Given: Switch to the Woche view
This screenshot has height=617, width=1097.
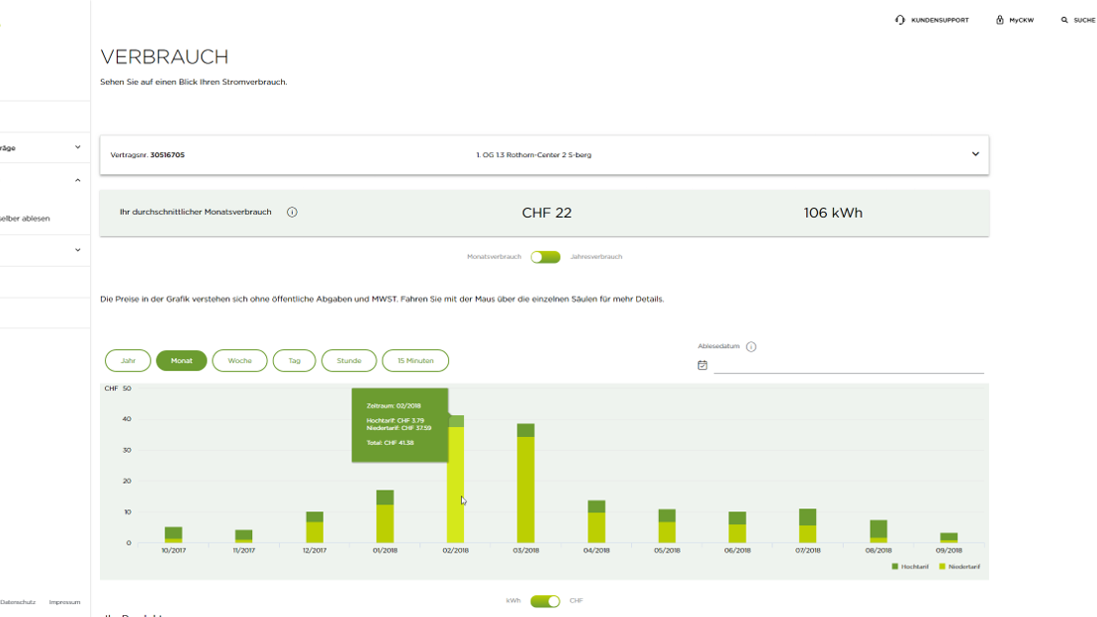Looking at the screenshot, I should point(239,361).
